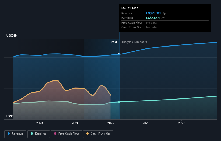Click the Cash From Op No data value
This screenshot has width=221, height=141.
151,27
